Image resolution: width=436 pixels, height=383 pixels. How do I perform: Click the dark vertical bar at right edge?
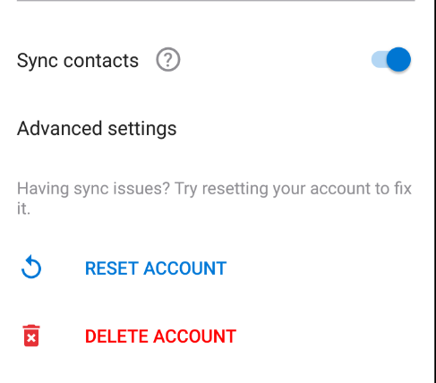pos(434,191)
